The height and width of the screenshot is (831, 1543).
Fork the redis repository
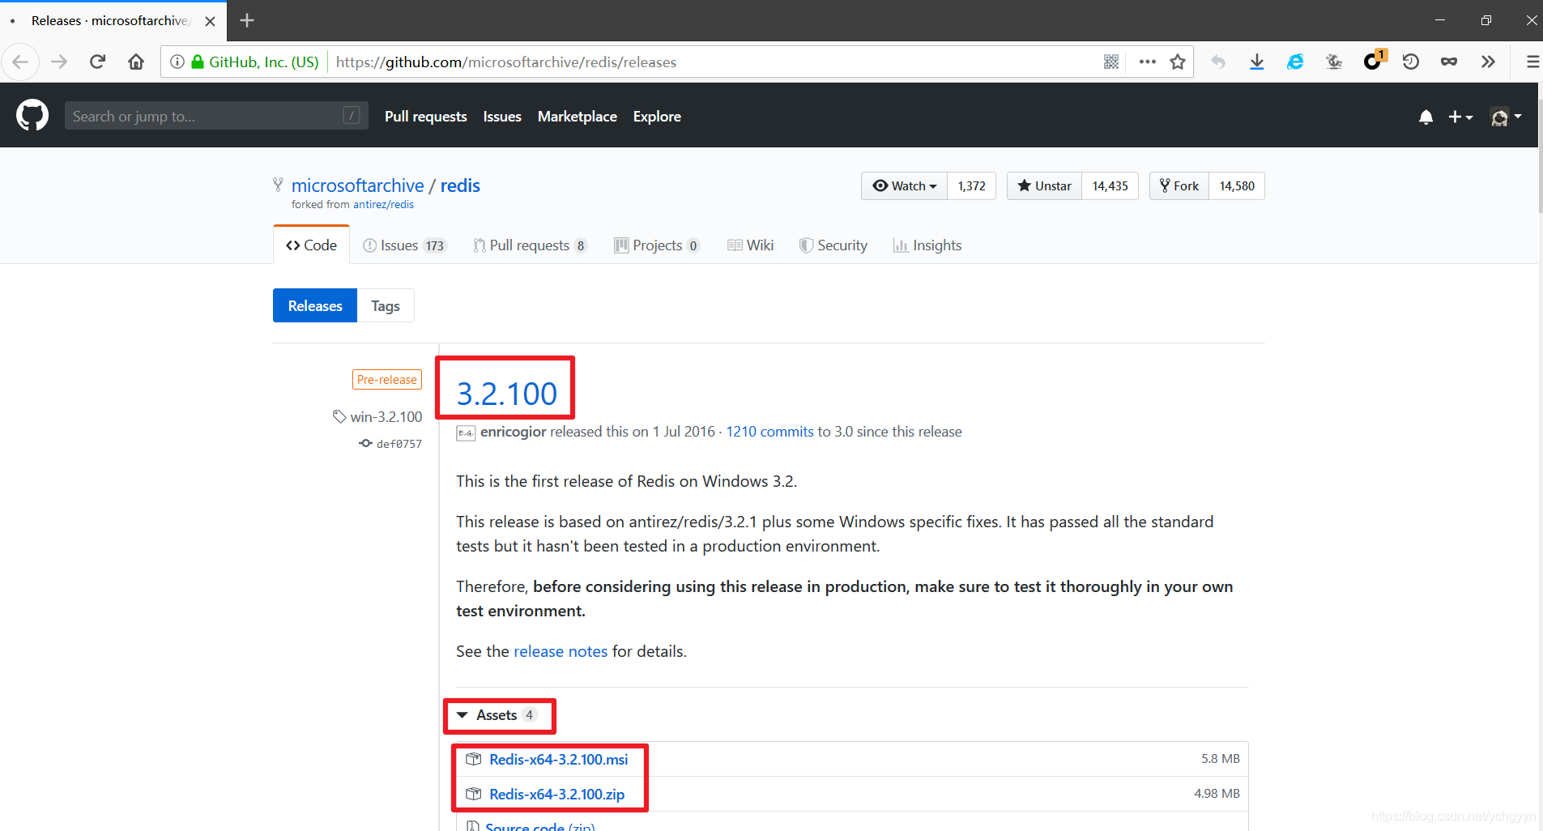click(x=1179, y=185)
